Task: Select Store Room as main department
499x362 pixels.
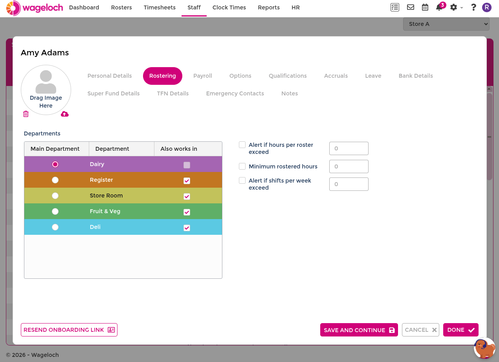Action: click(x=55, y=196)
